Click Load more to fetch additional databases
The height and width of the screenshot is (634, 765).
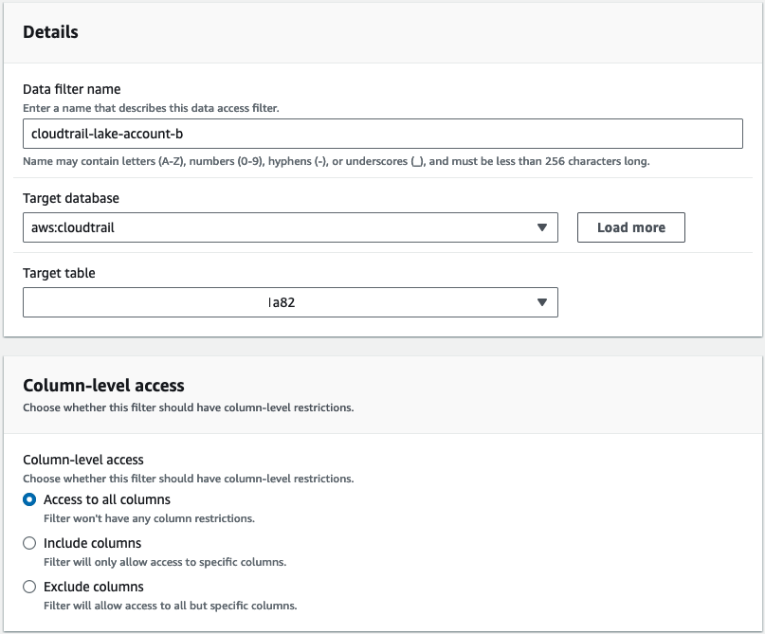[x=630, y=227]
